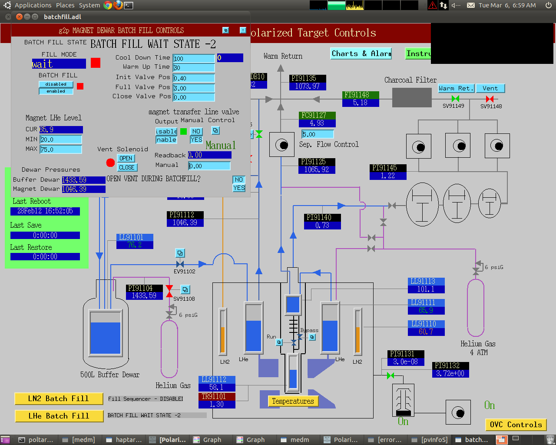Click the exclamation icon in batch fill header
This screenshot has height=445, width=556.
(x=243, y=30)
